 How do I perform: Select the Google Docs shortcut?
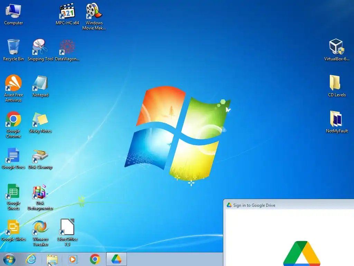point(13,158)
